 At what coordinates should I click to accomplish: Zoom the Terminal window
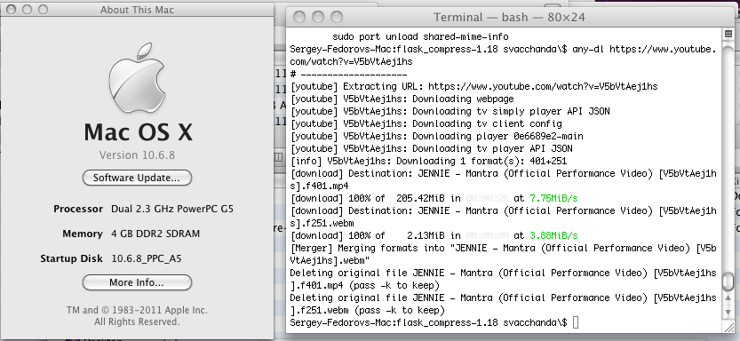[337, 17]
